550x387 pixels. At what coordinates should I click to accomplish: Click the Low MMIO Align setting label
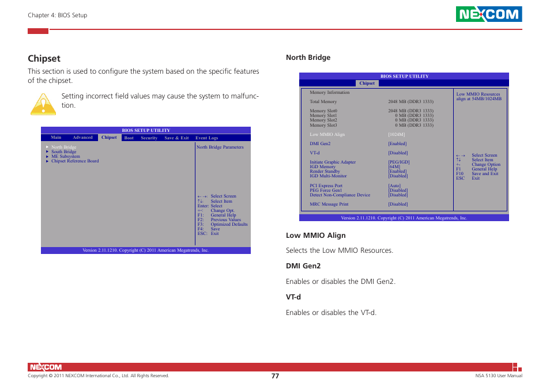(327, 135)
